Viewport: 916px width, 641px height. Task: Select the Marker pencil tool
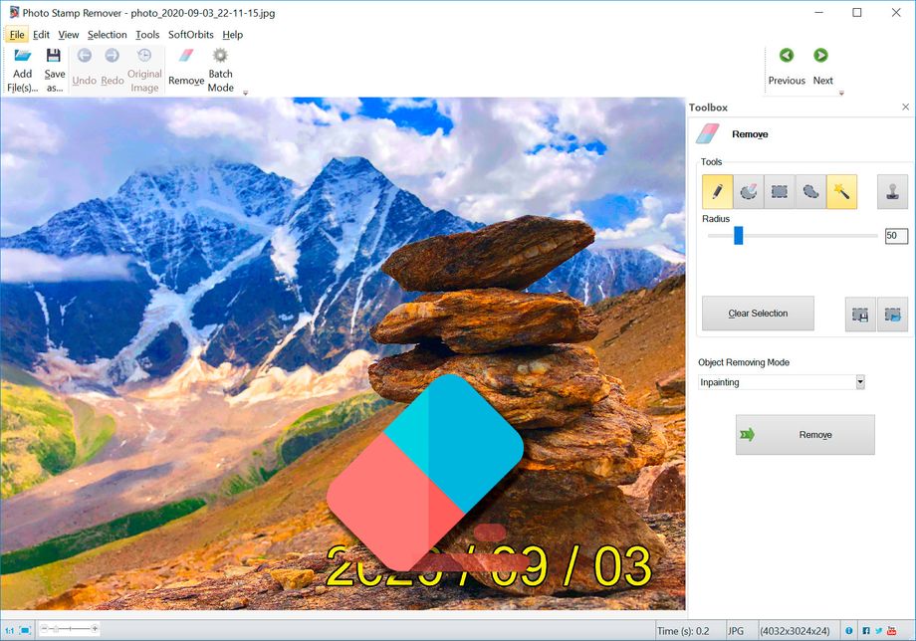[718, 192]
